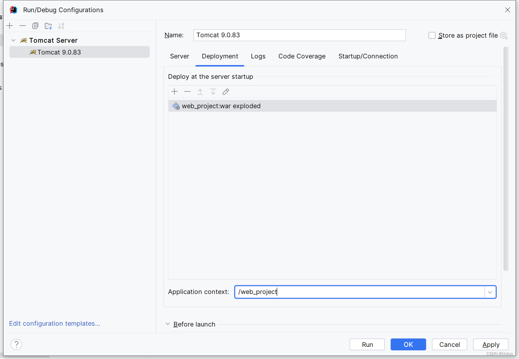Switch to the Server tab
Screen dimensions: 519x359
pyautogui.click(x=179, y=56)
